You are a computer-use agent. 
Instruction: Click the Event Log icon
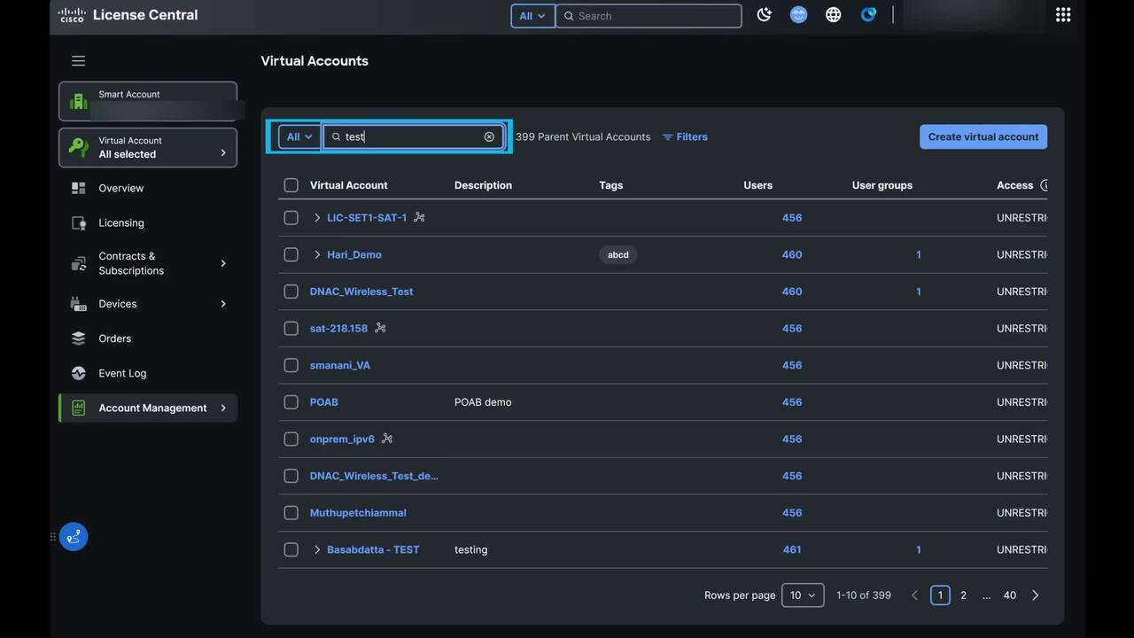pyautogui.click(x=79, y=373)
